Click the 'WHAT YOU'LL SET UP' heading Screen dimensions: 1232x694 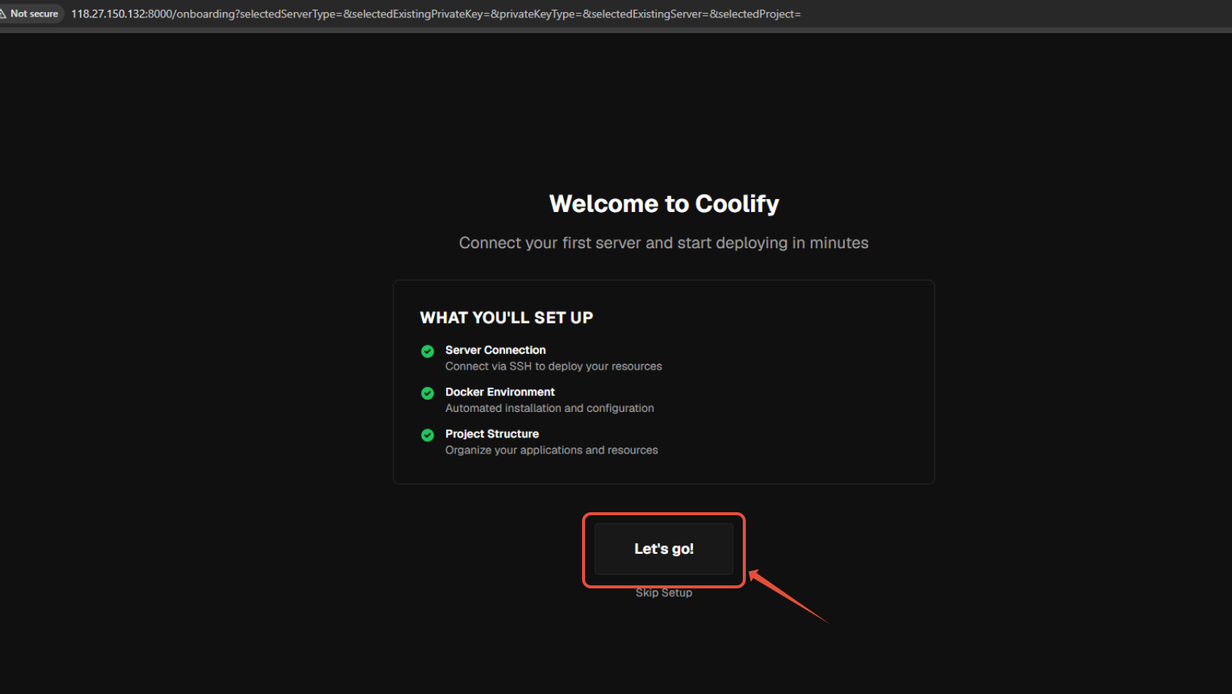[507, 318]
